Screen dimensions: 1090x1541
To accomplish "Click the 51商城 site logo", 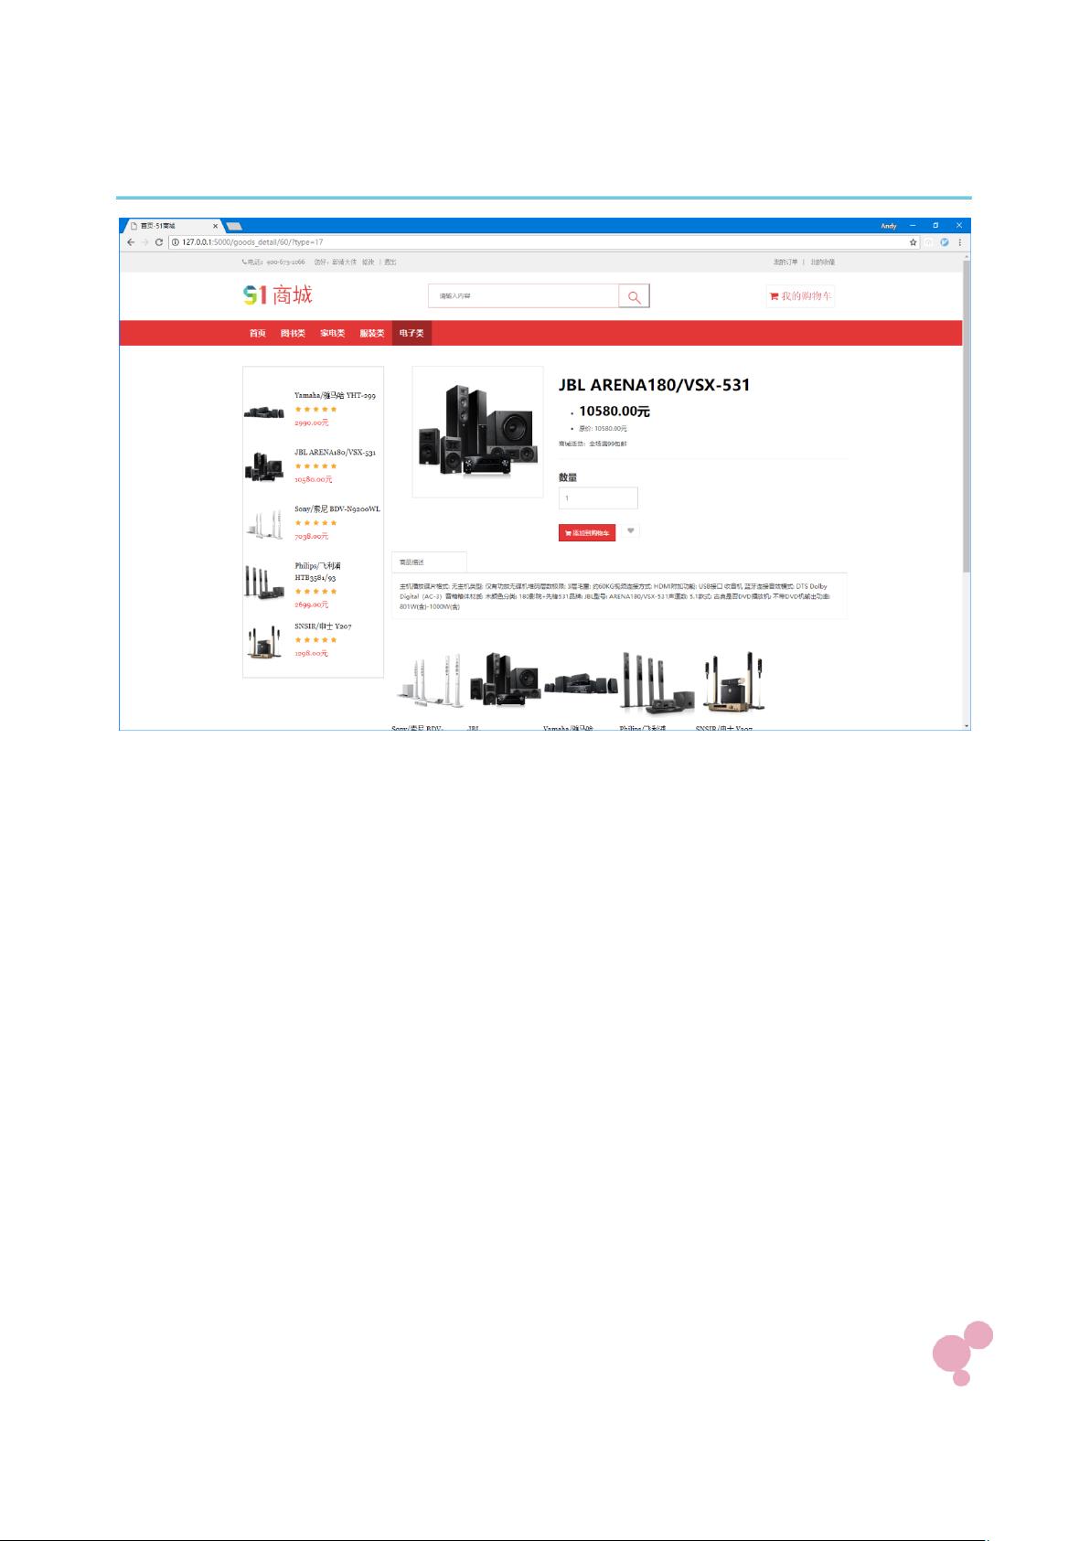I will pyautogui.click(x=277, y=295).
